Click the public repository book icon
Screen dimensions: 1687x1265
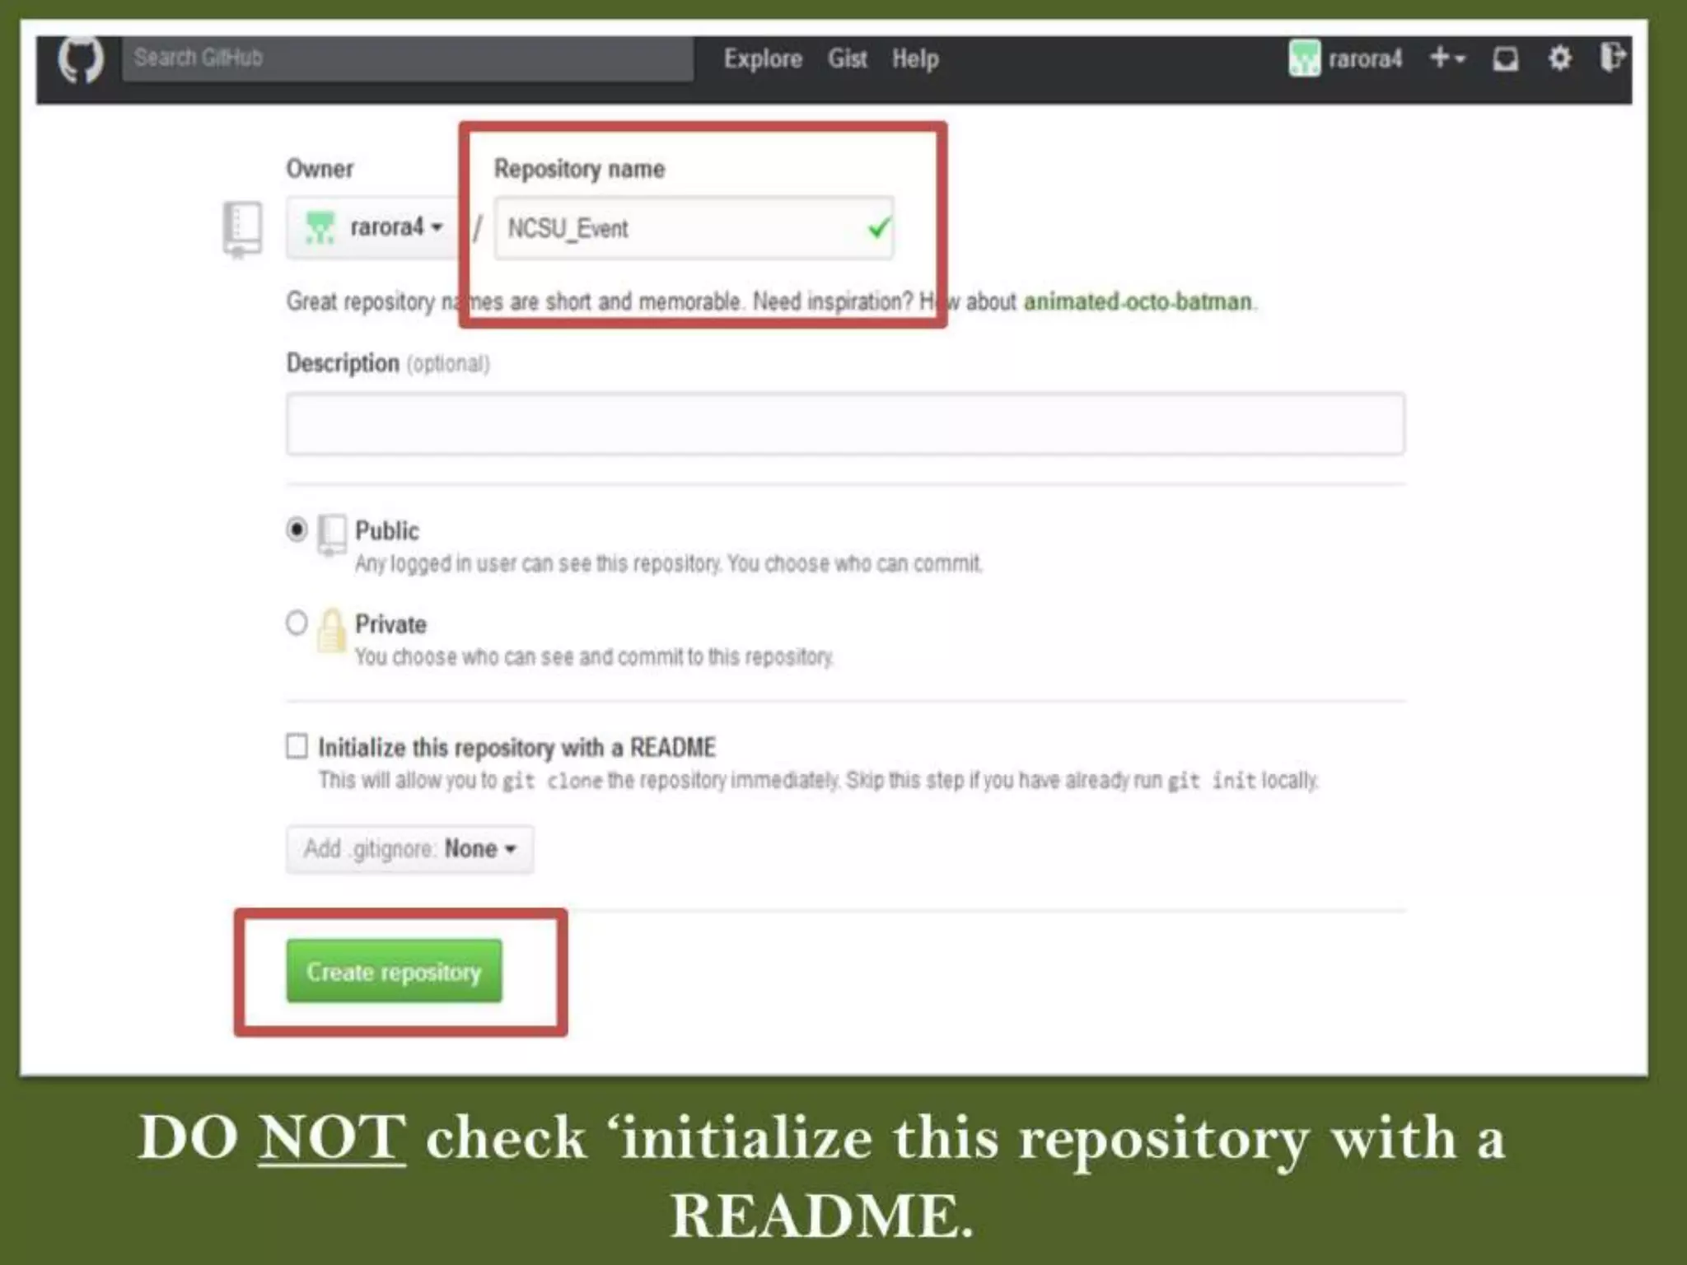point(332,534)
